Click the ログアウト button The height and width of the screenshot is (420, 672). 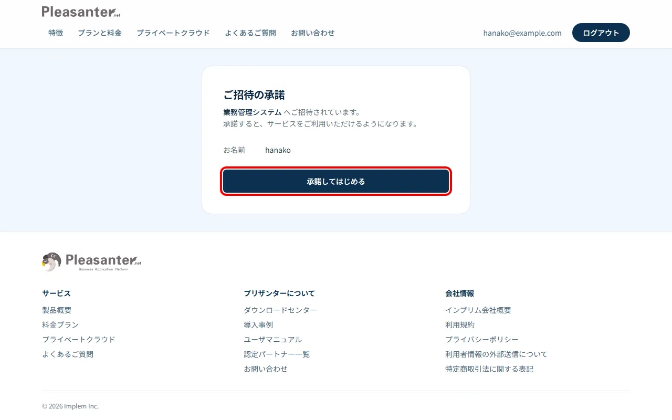point(601,33)
